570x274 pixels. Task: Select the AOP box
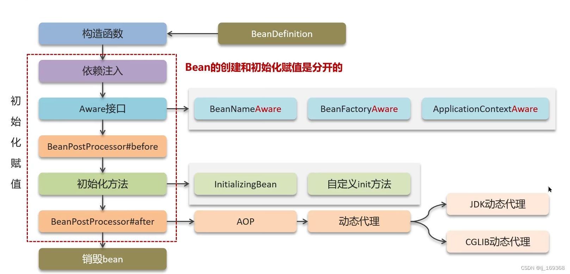point(246,222)
